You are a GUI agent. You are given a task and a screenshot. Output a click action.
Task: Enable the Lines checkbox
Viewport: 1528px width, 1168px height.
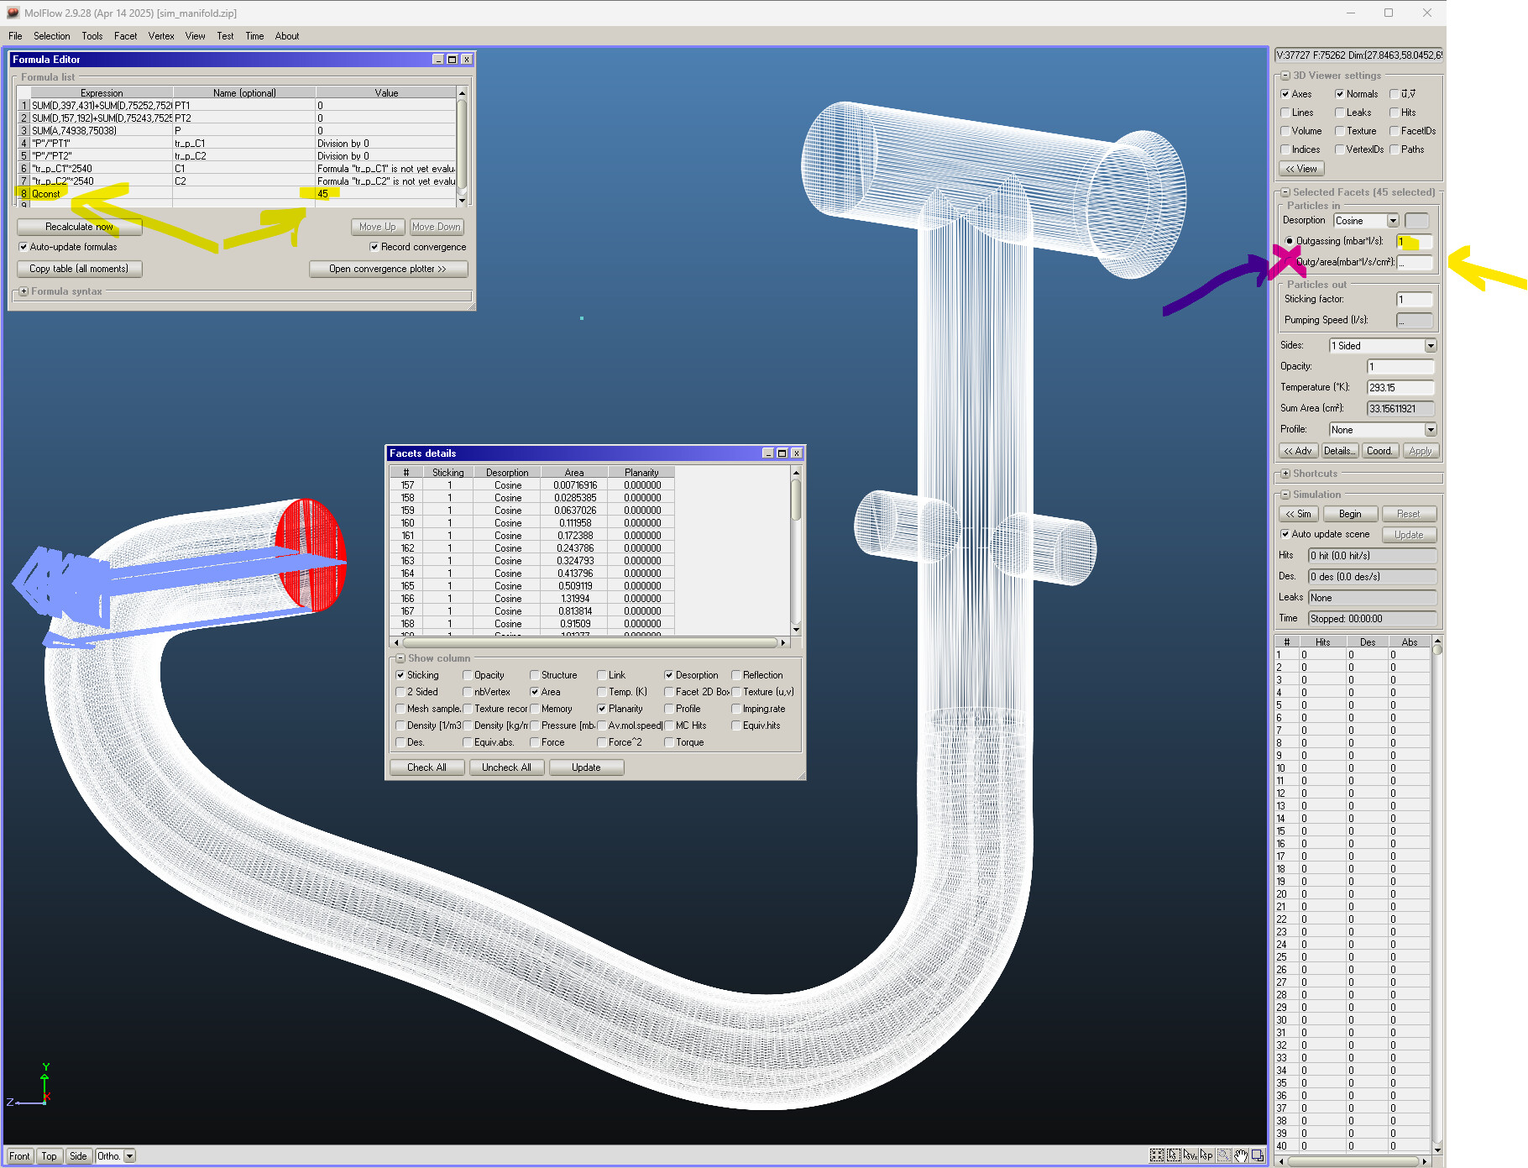point(1285,113)
